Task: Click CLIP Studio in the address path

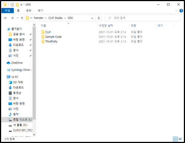Action: click(x=56, y=18)
